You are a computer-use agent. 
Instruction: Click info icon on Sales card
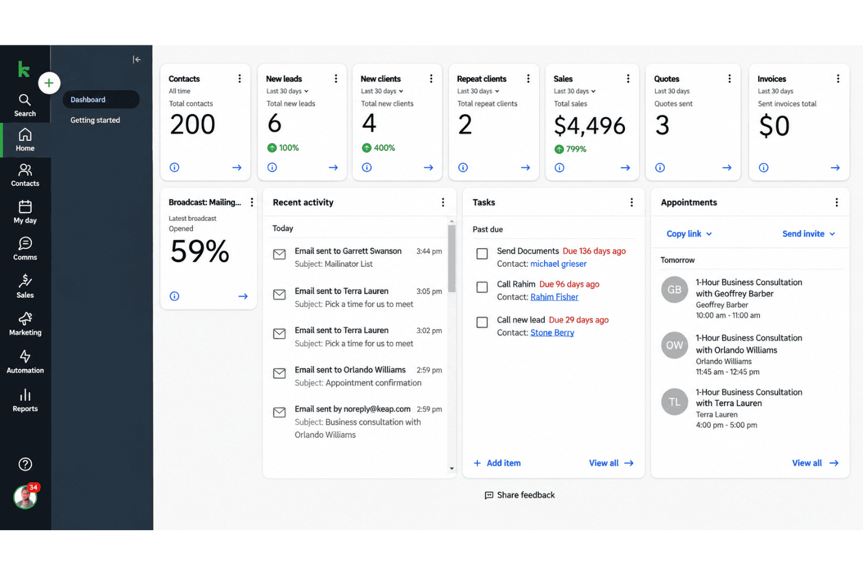coord(559,168)
